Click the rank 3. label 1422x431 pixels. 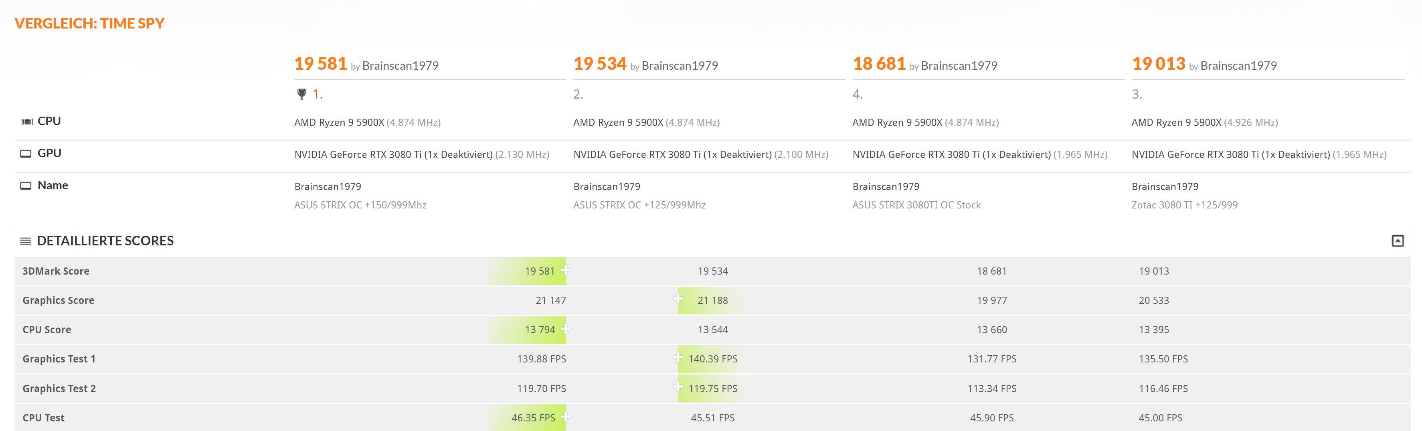click(x=1137, y=94)
